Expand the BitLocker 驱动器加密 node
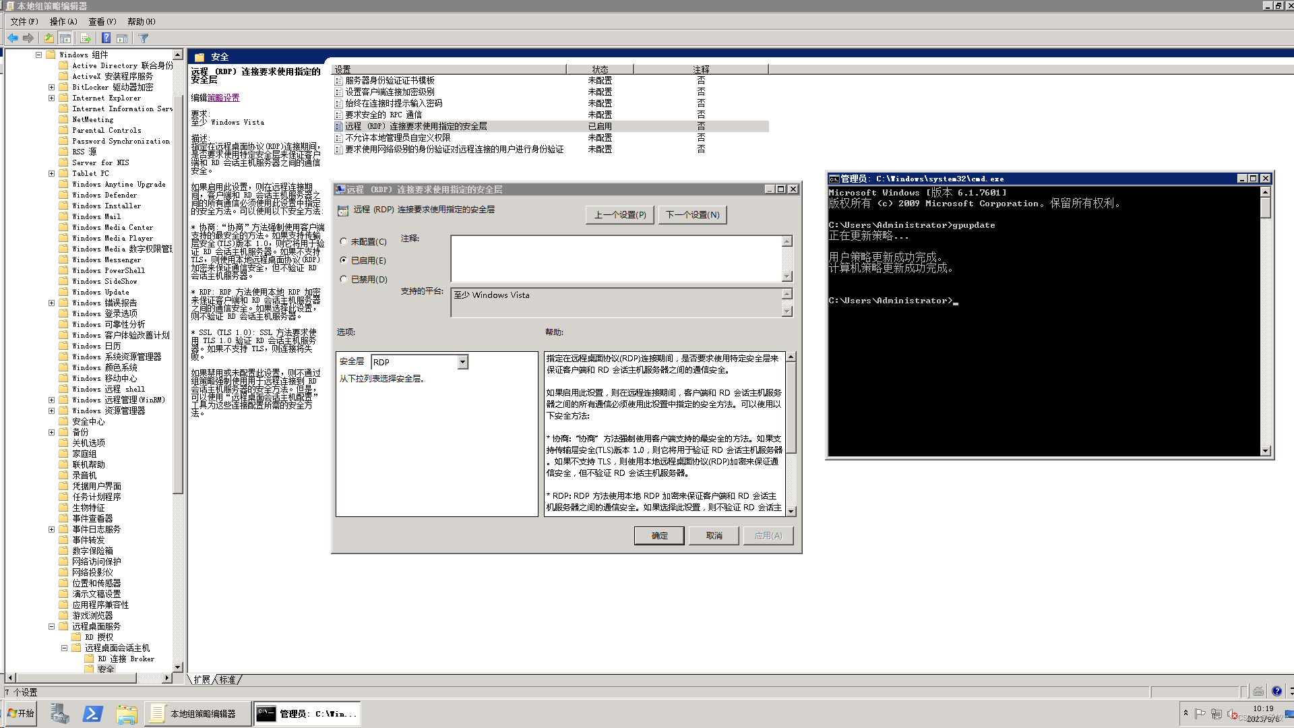 coord(51,87)
